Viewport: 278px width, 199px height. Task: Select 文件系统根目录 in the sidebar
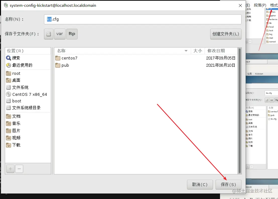(x=24, y=108)
